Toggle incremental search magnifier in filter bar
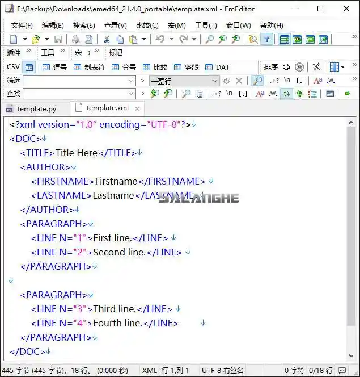The image size is (360, 377). 257,81
